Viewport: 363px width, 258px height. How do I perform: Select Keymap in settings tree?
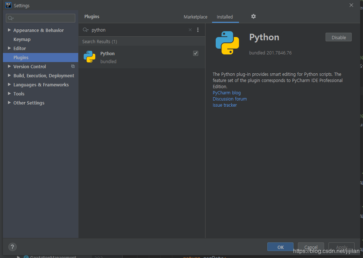pos(22,39)
